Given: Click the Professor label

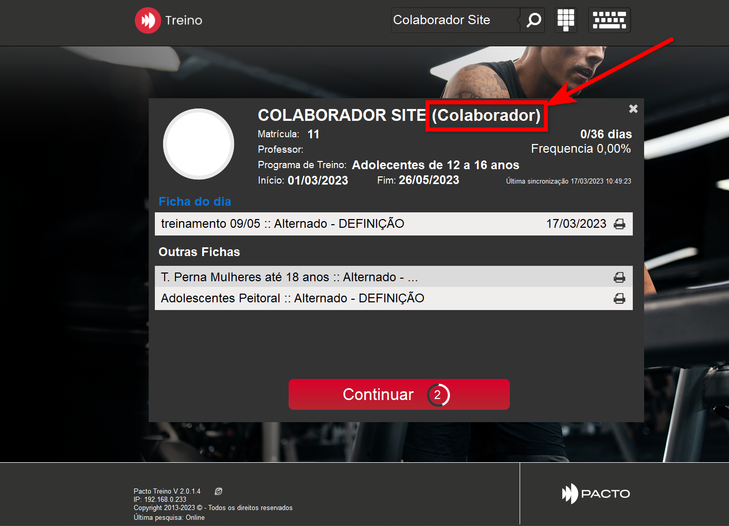Looking at the screenshot, I should pyautogui.click(x=280, y=150).
